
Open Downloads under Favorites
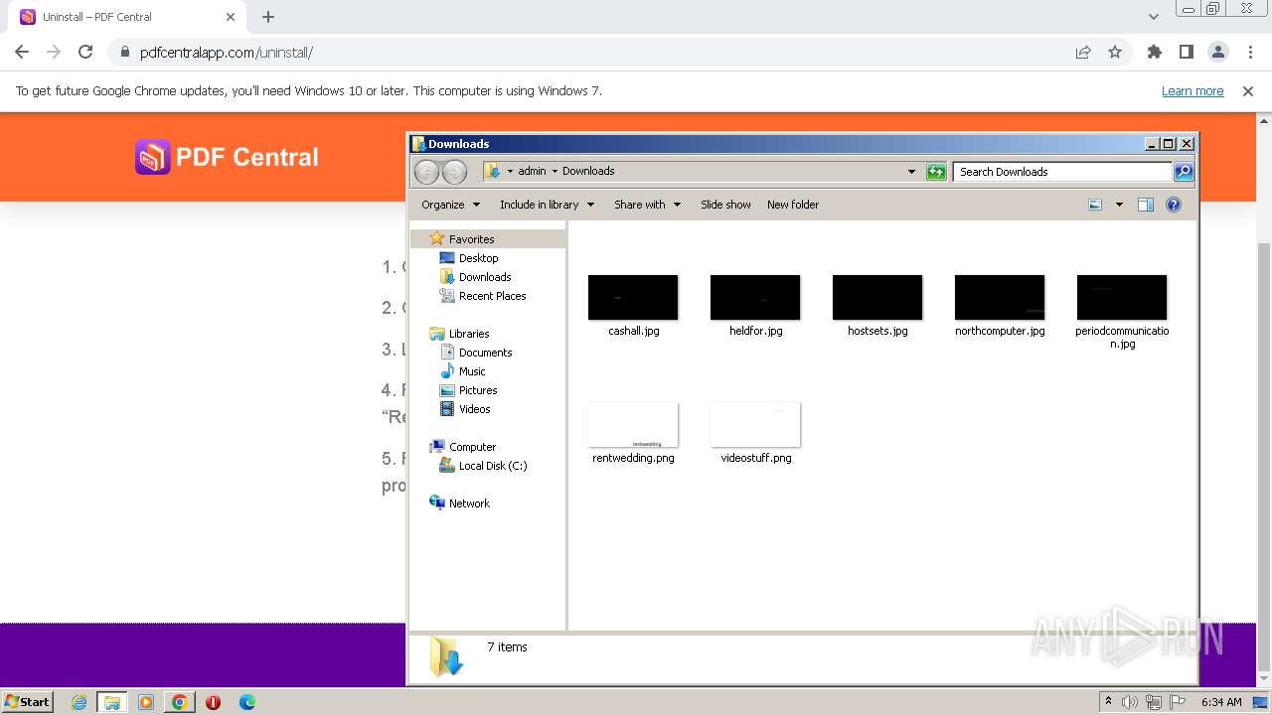tap(475, 277)
